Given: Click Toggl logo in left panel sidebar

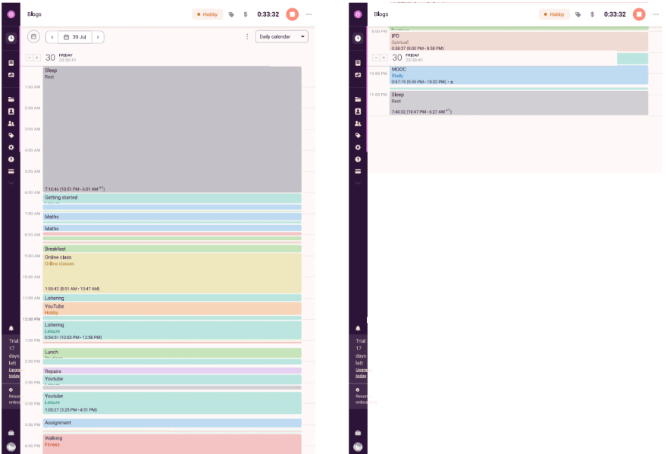Looking at the screenshot, I should pyautogui.click(x=11, y=14).
